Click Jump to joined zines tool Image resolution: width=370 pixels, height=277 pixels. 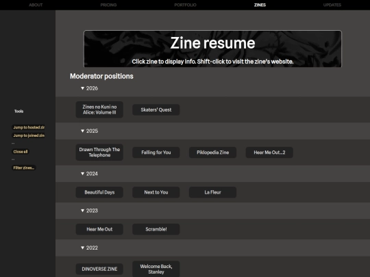click(x=28, y=135)
